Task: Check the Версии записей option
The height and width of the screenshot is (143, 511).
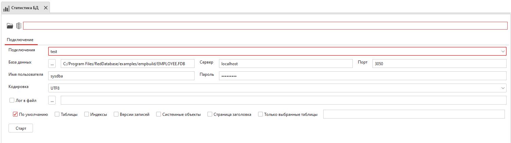Action: pyautogui.click(x=116, y=114)
